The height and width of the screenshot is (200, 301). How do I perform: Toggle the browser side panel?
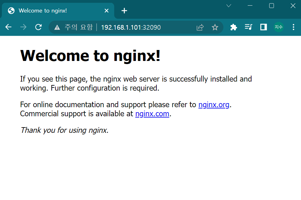263,27
